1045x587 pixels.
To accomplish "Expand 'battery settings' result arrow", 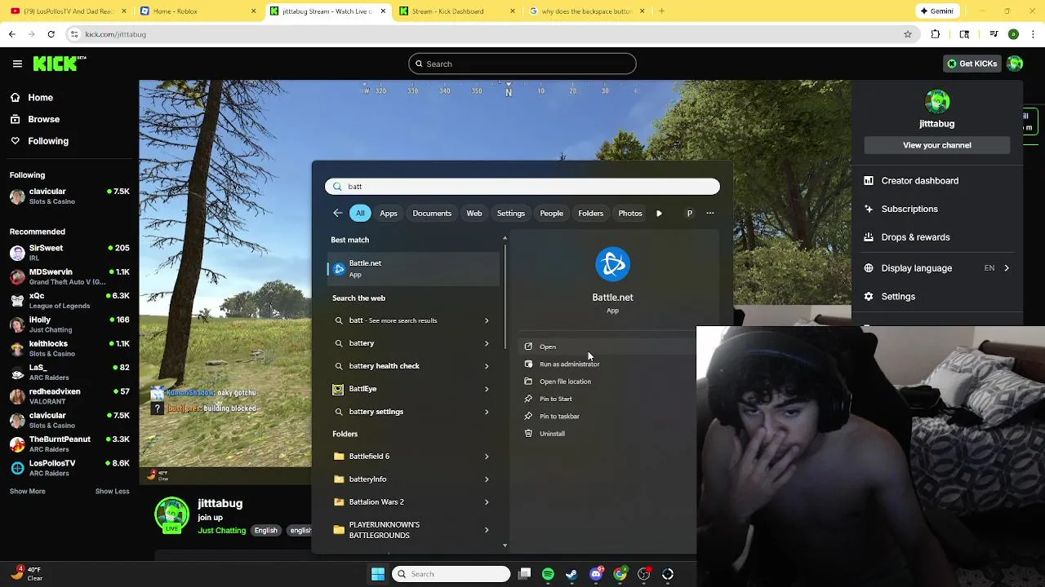I will tap(487, 412).
